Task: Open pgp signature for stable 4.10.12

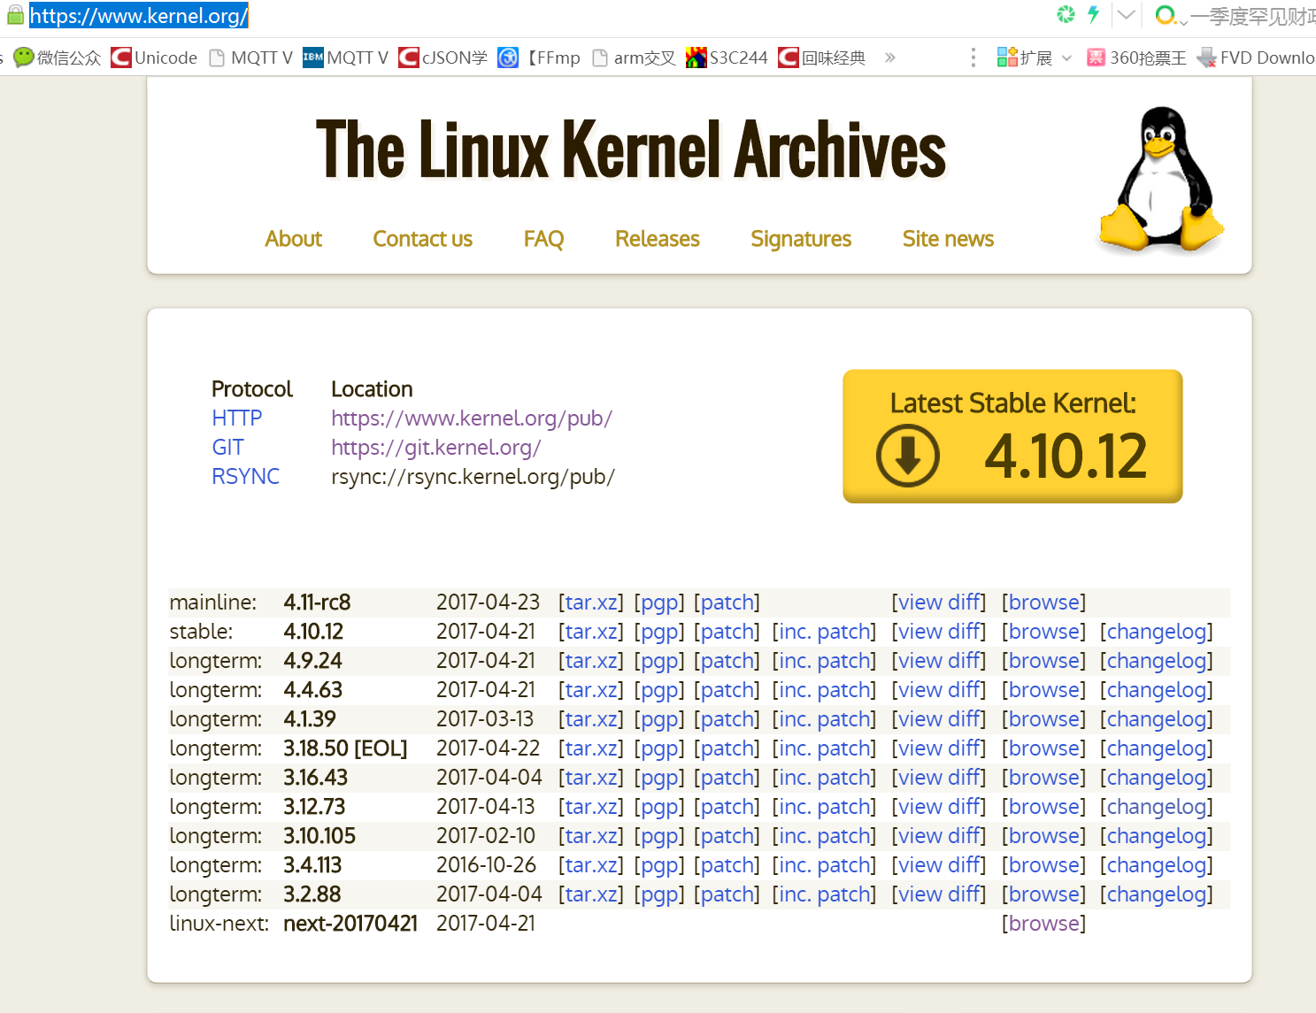Action: point(659,632)
